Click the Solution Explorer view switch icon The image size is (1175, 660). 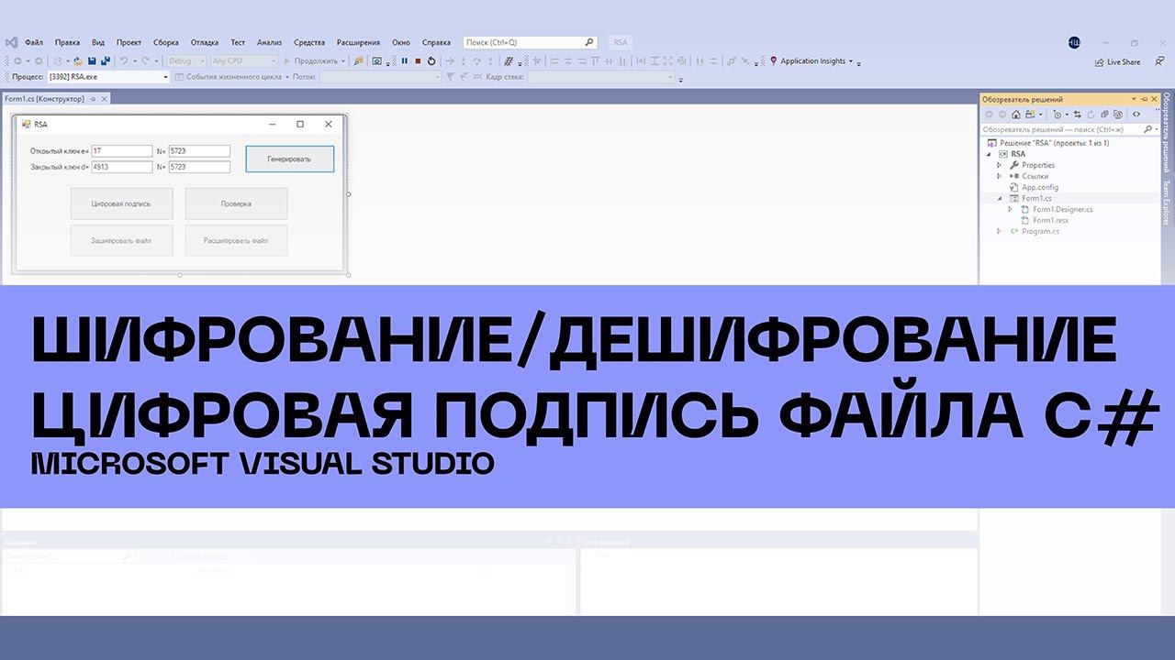[1030, 115]
